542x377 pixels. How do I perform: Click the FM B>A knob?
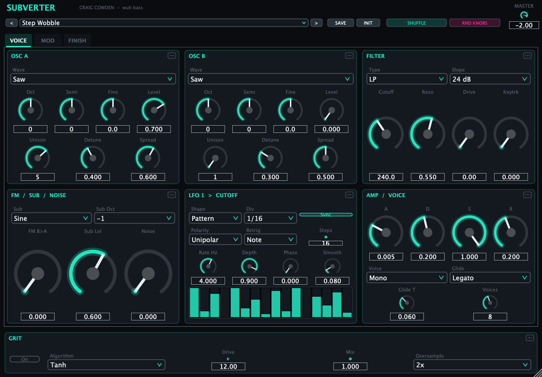(x=38, y=274)
